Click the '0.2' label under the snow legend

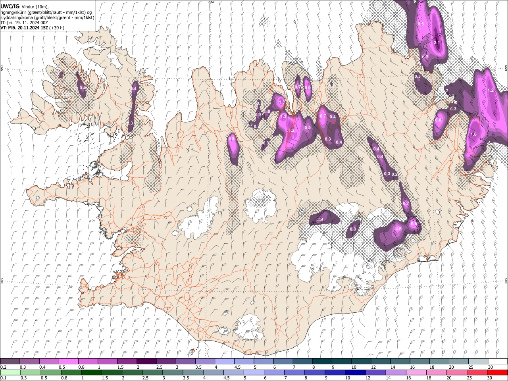(3, 367)
